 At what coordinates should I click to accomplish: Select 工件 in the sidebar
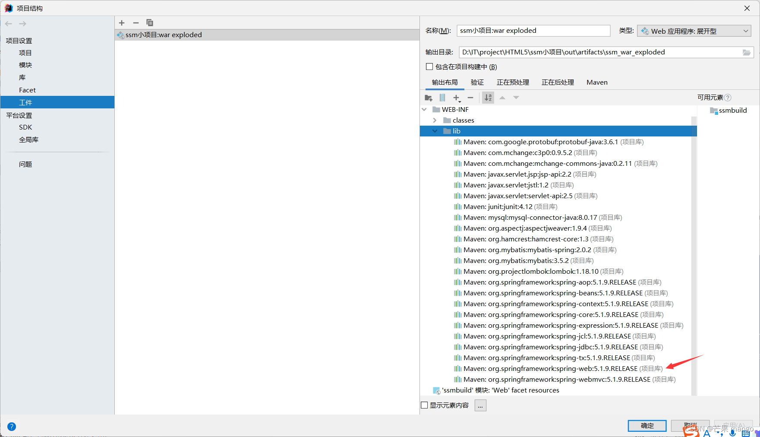57,102
